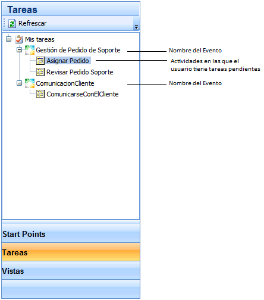This screenshot has width=264, height=300.
Task: Open the Vistas navigation pane
Action: [71, 271]
